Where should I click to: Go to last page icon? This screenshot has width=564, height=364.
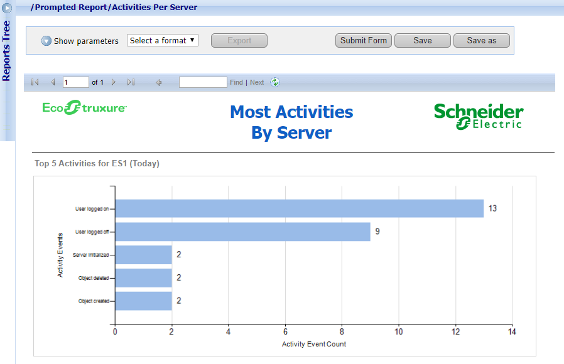pos(131,82)
